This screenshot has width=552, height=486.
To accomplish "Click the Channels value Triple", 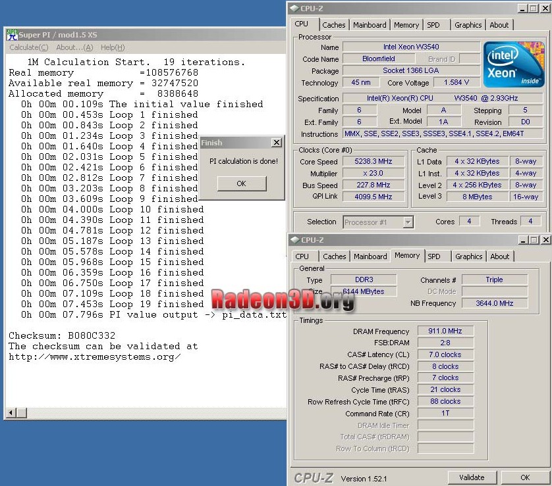I will tap(495, 279).
